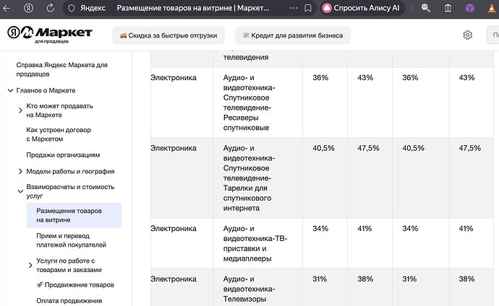Open Прием и перевод платежей покупателей
499x306 pixels.
pos(72,240)
